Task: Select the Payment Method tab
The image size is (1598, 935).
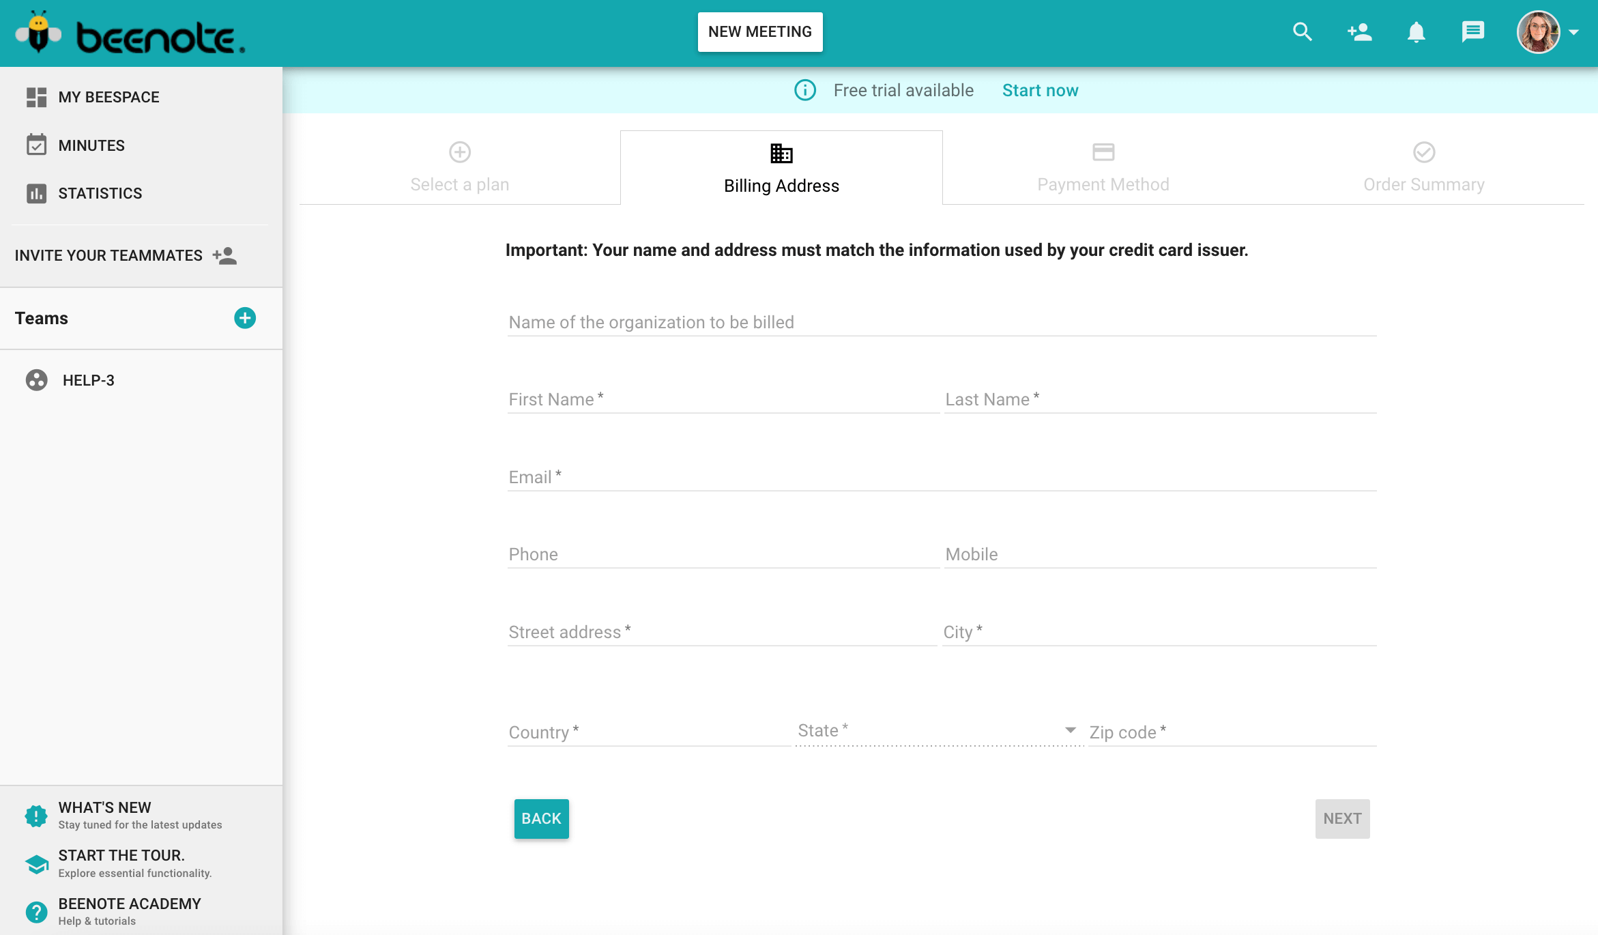Action: pyautogui.click(x=1103, y=166)
